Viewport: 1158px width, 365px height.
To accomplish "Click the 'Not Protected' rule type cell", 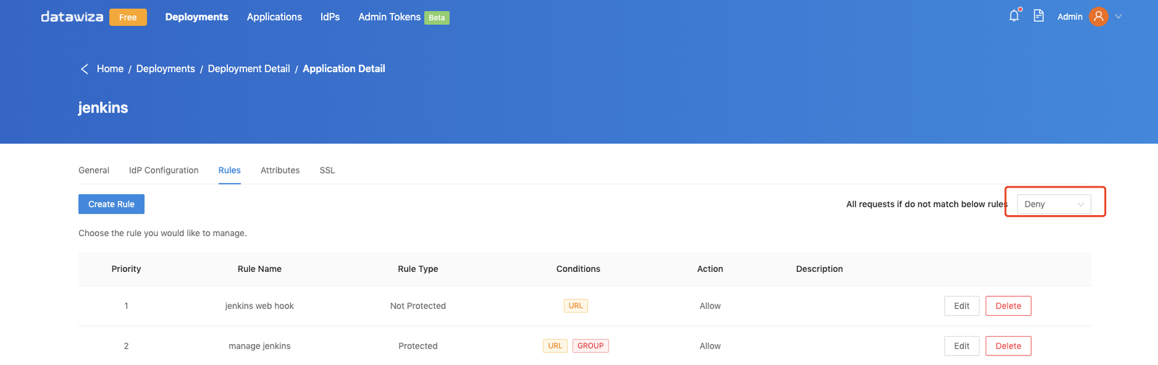I will pos(418,306).
